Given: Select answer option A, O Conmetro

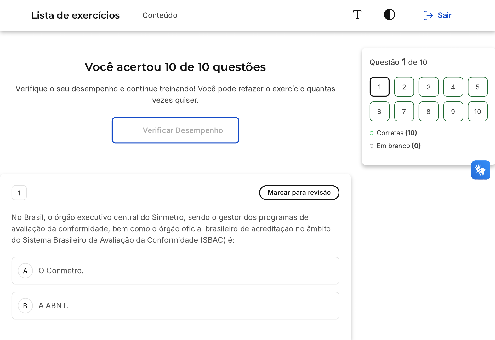Looking at the screenshot, I should [x=175, y=271].
